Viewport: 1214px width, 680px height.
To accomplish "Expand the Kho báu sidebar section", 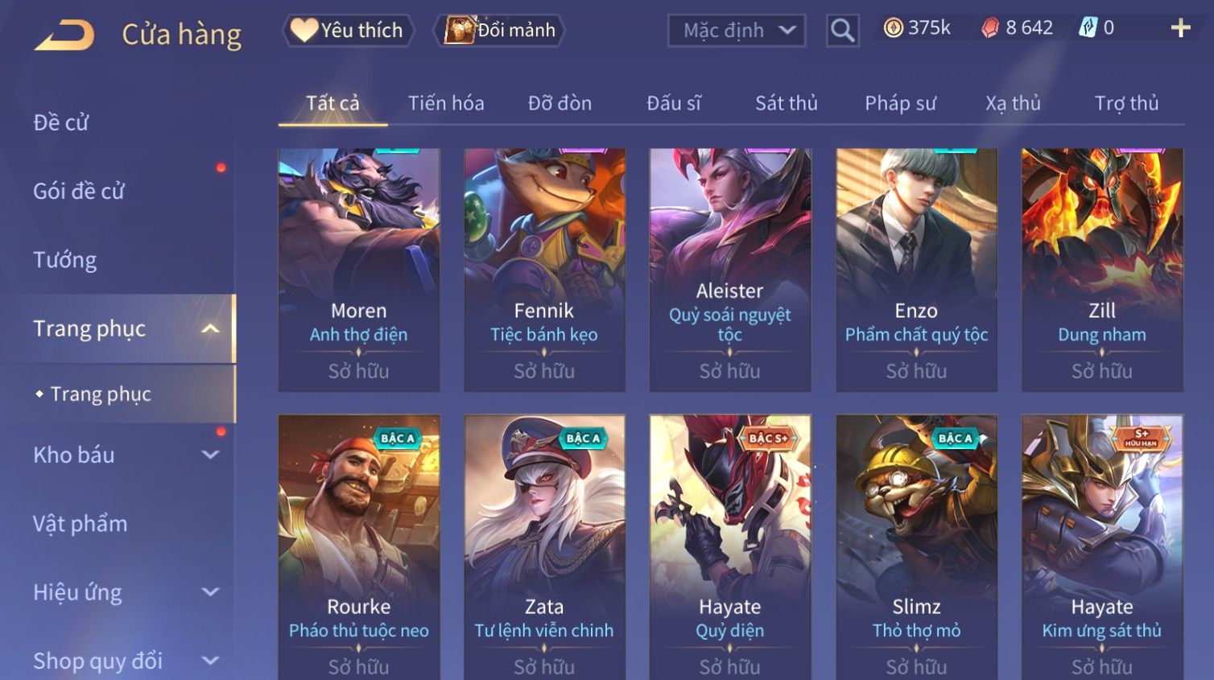I will point(210,455).
